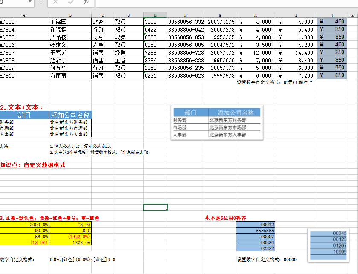Image resolution: width=358 pixels, height=274 pixels.
Task: Select column H header
Action: click(256, 15)
